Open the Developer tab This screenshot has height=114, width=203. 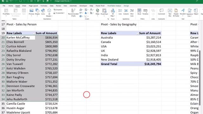tap(83, 6)
